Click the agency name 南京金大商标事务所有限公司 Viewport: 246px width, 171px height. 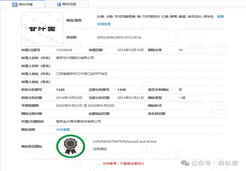coord(78,121)
